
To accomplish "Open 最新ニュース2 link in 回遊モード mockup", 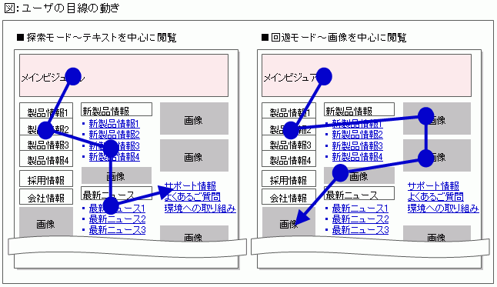I will click(360, 219).
